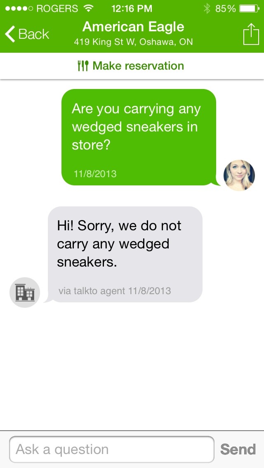Open the user's profile photo avatar
264x468 pixels.
239,175
